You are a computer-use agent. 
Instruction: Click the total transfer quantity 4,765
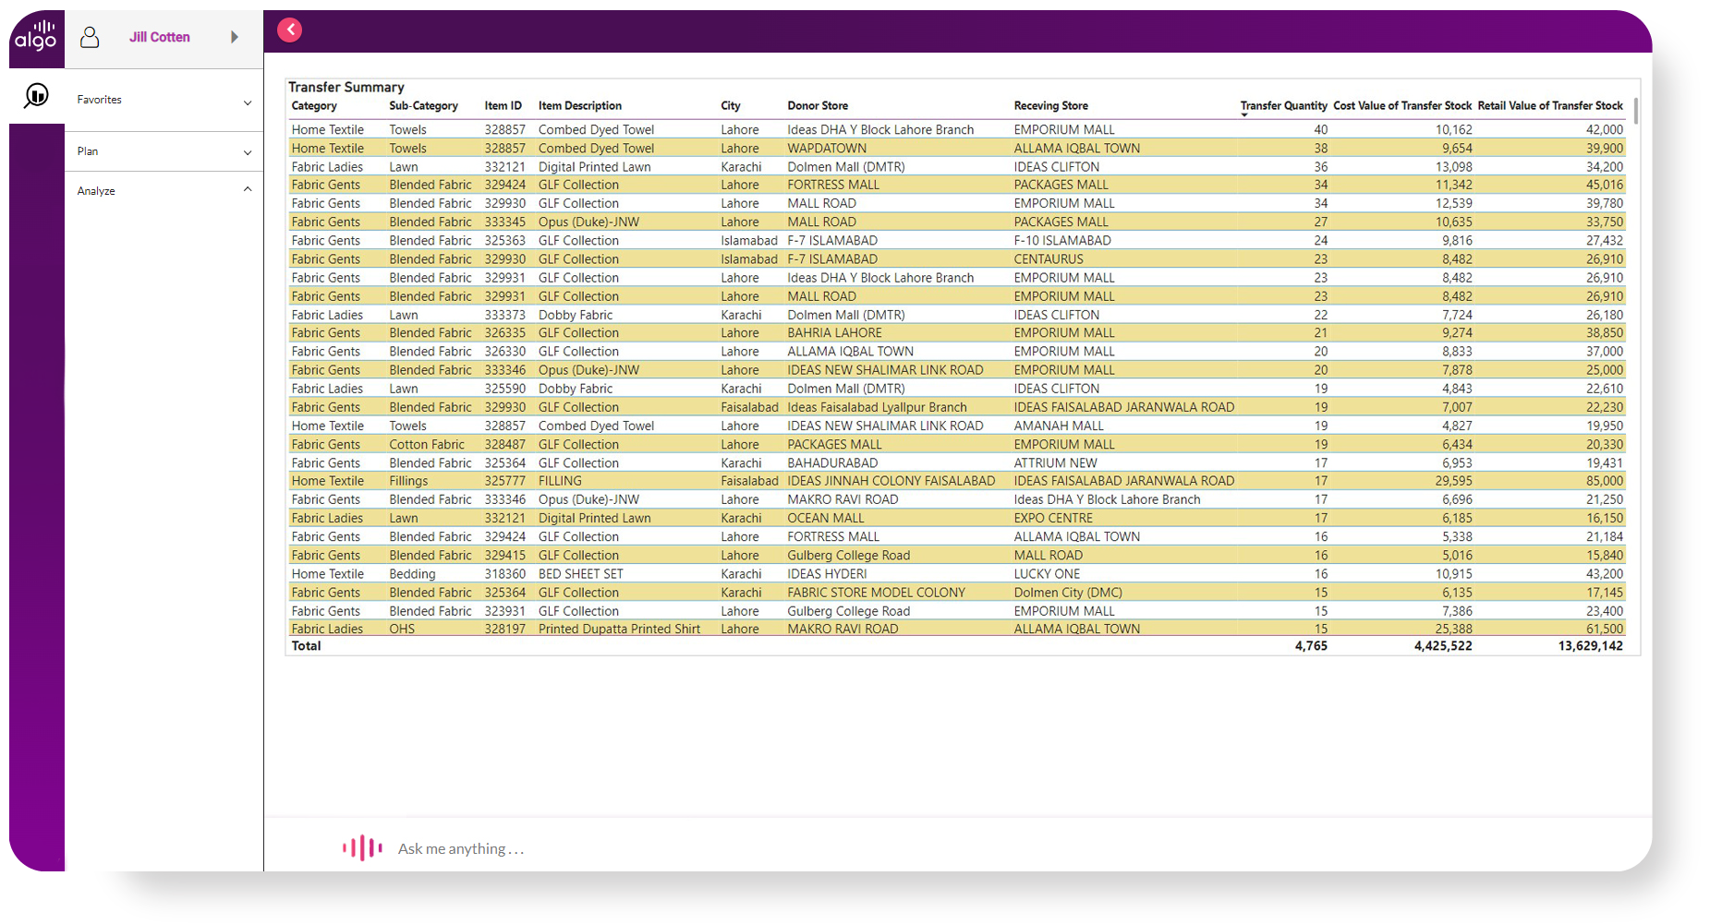[x=1311, y=646]
